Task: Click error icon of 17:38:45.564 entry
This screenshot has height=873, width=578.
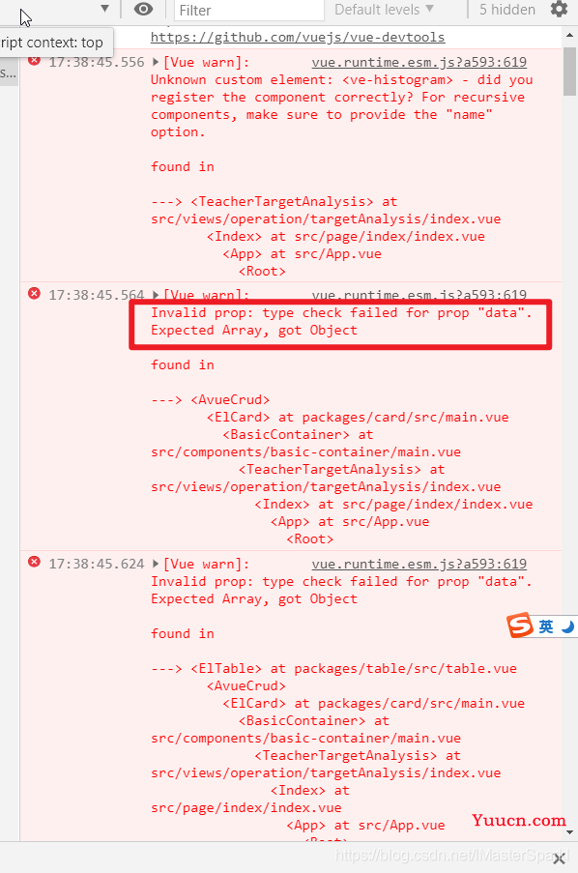Action: [x=34, y=293]
